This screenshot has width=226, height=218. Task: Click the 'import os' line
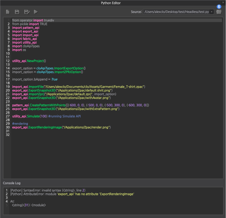[19, 50]
